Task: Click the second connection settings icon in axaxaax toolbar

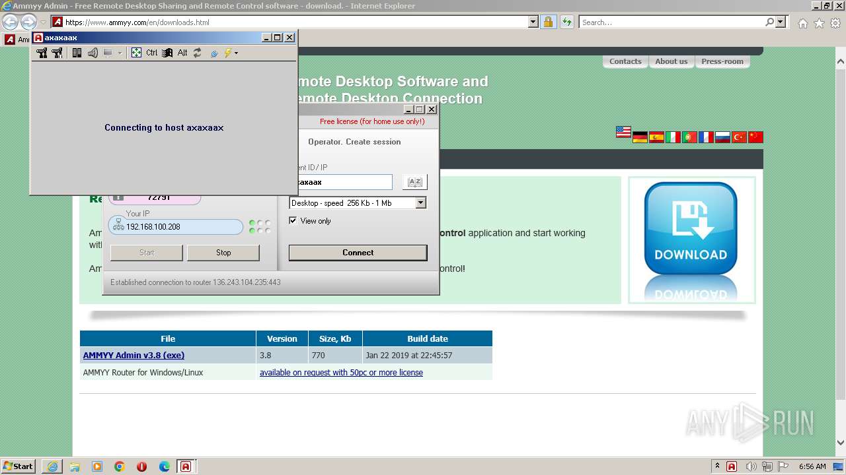Action: pos(58,53)
